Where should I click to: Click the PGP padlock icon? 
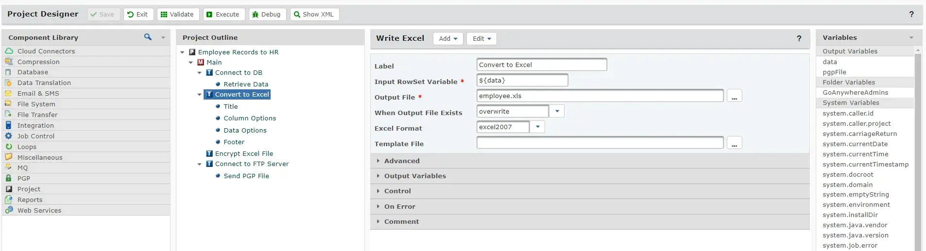coord(8,178)
